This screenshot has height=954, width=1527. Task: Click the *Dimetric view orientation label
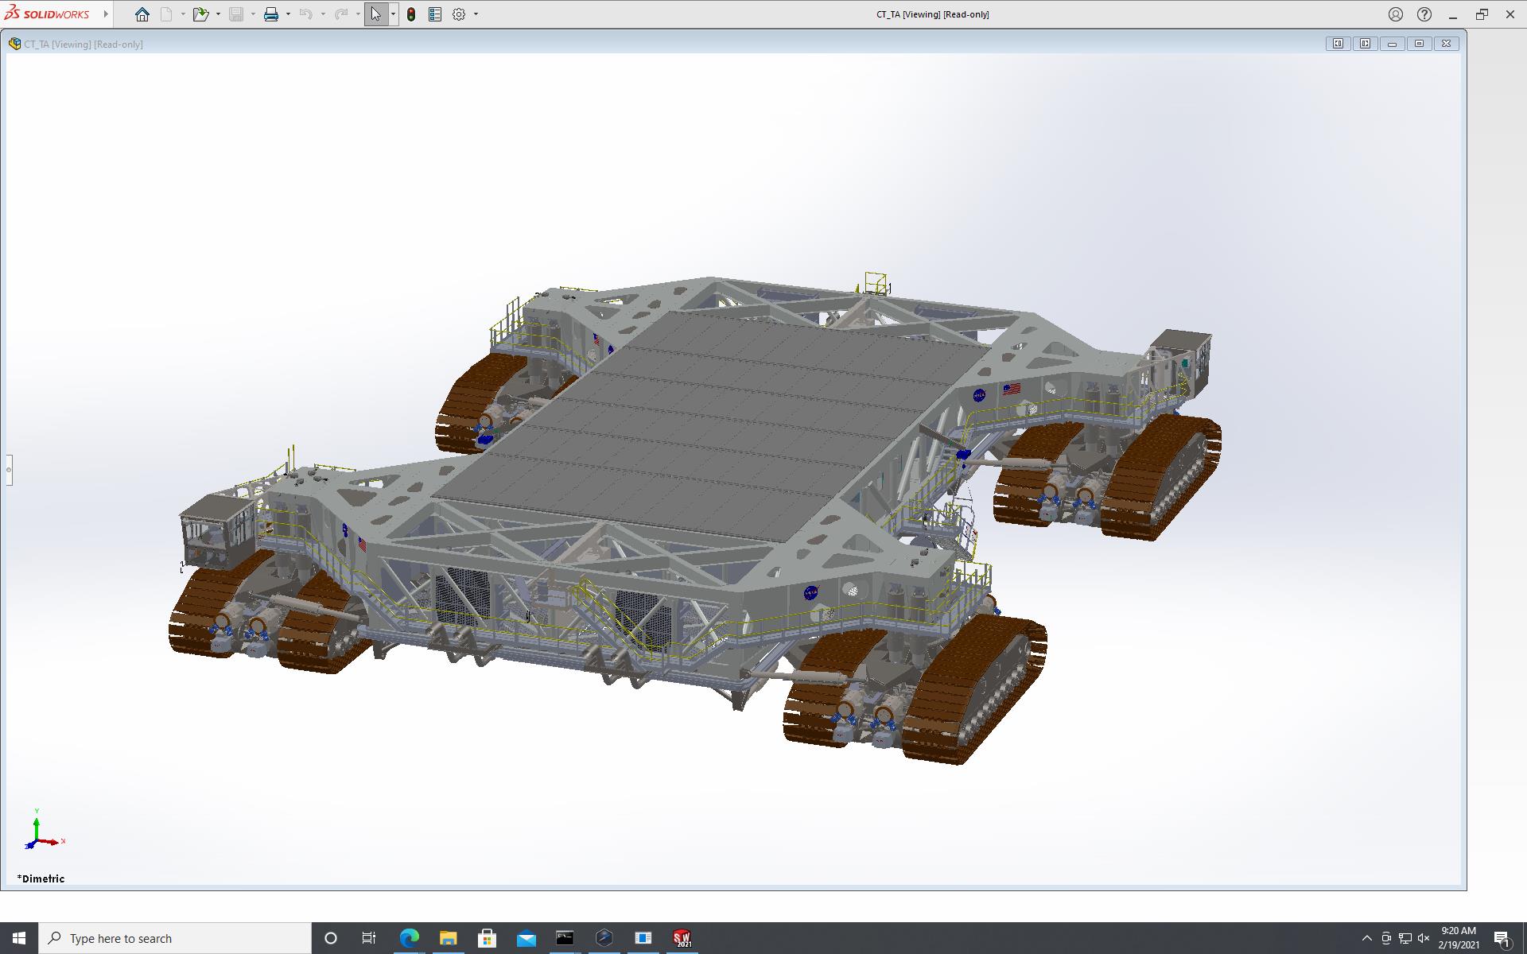pos(41,878)
